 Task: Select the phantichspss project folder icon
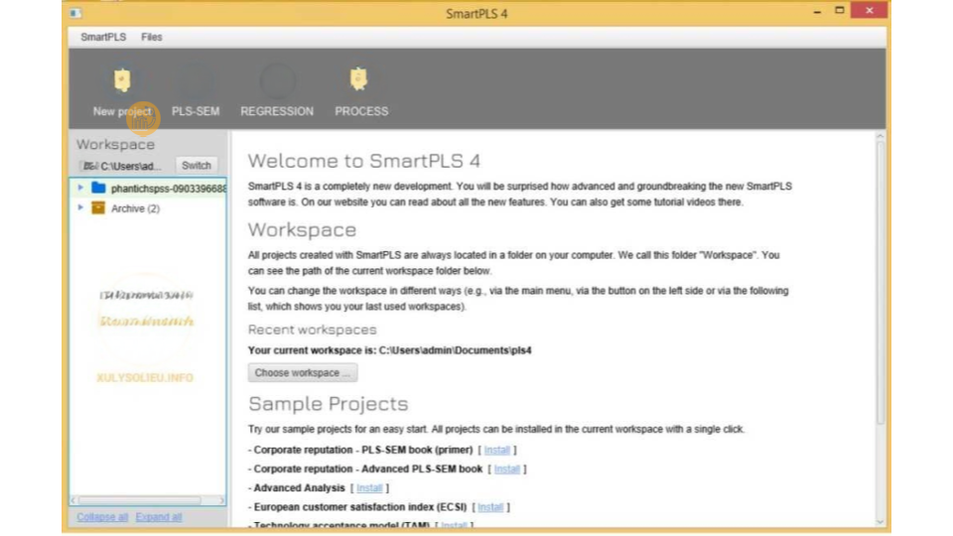tap(98, 188)
